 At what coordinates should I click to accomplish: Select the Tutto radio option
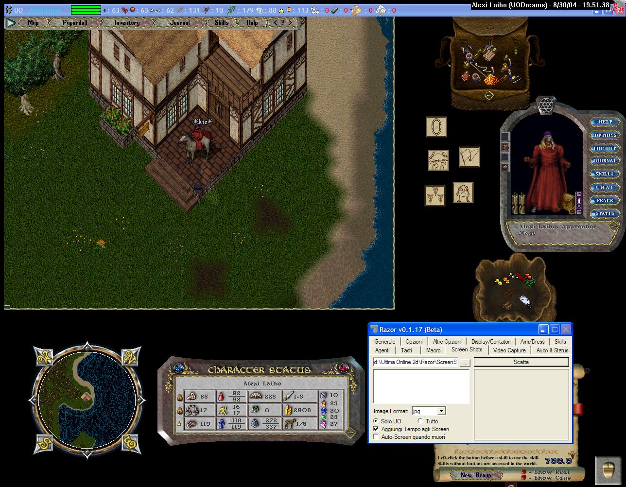pos(420,421)
